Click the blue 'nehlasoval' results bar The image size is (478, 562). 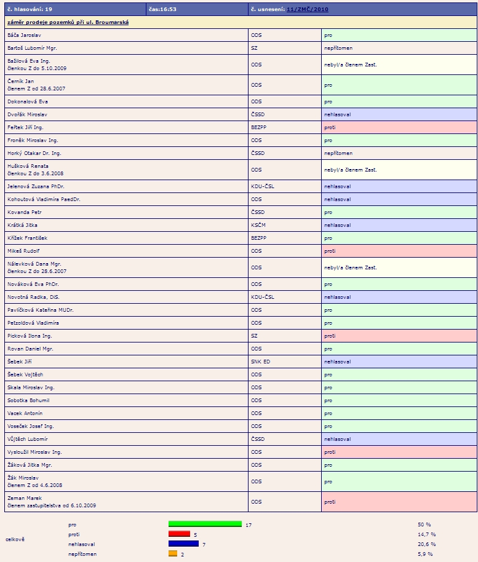click(183, 544)
